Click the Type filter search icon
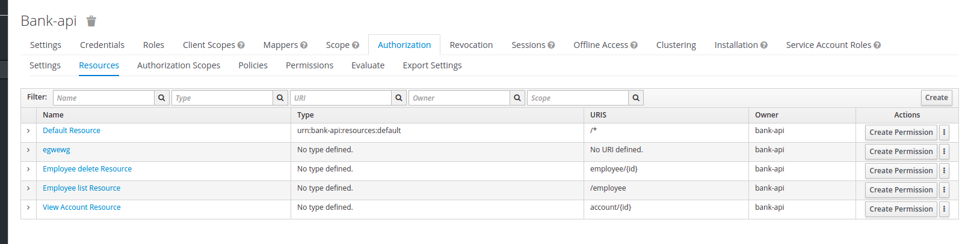This screenshot has height=244, width=962. pyautogui.click(x=280, y=98)
